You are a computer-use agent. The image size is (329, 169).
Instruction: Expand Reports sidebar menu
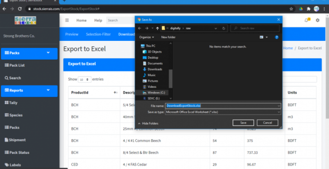click(x=29, y=91)
